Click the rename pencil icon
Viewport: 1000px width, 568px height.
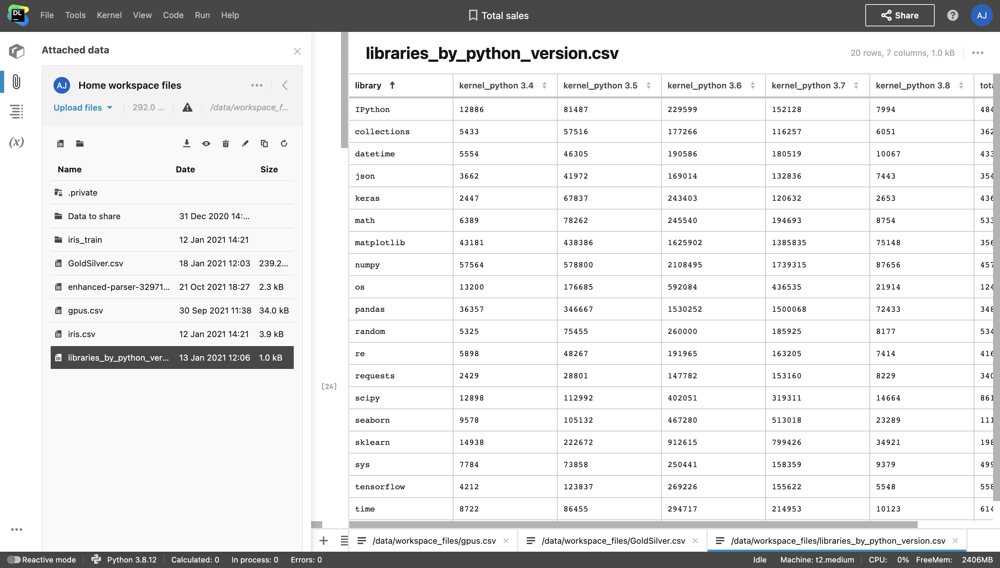pyautogui.click(x=245, y=144)
